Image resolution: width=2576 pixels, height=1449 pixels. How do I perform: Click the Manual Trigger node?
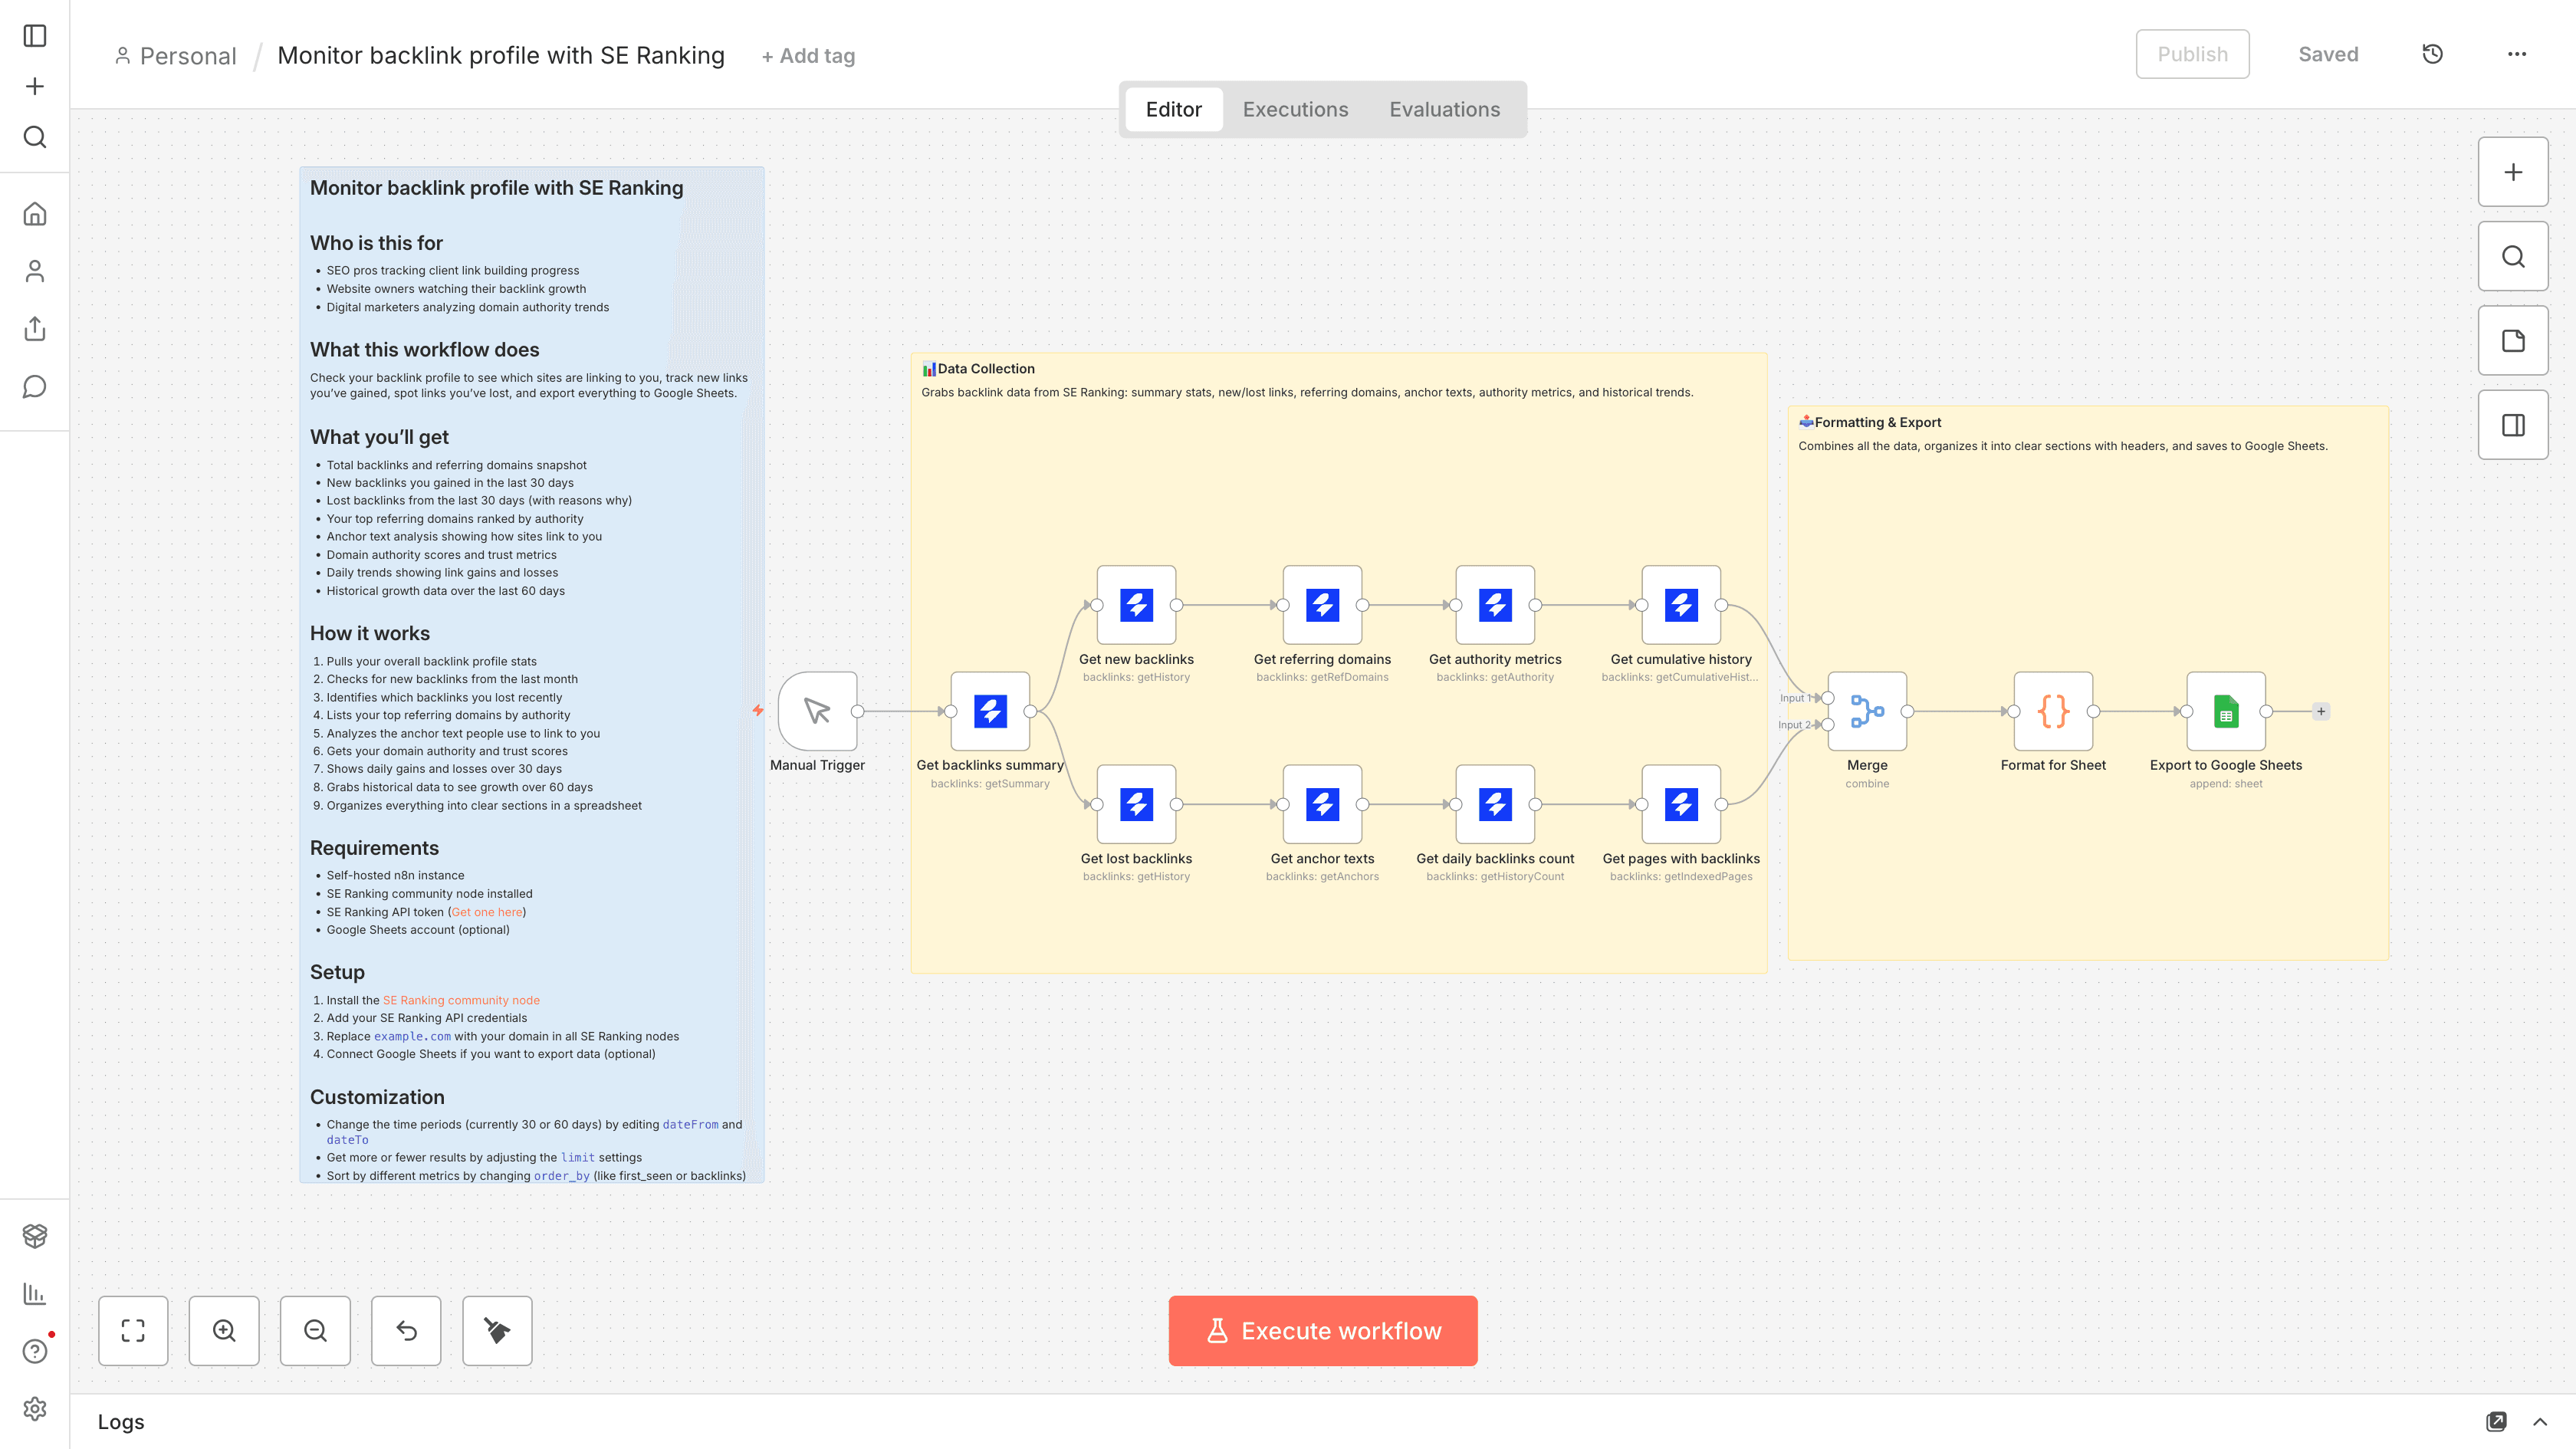817,711
